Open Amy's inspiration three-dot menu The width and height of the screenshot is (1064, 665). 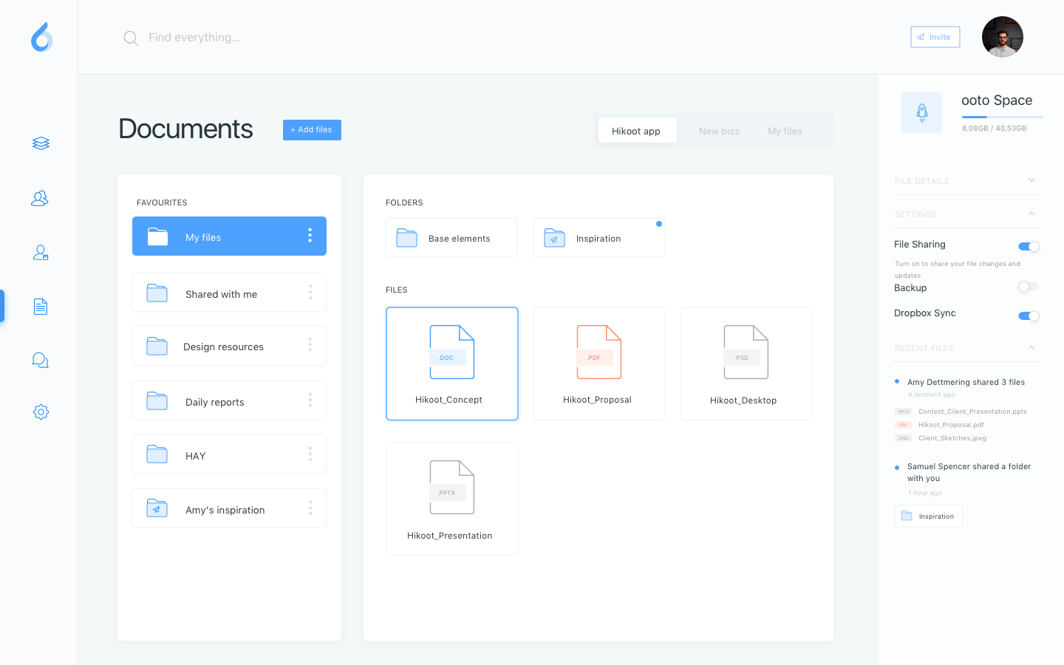(x=310, y=508)
